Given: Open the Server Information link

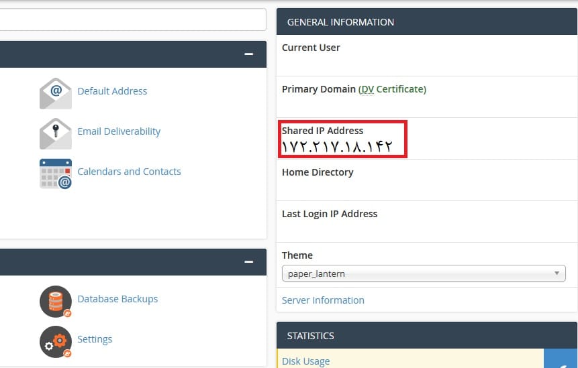Looking at the screenshot, I should [x=323, y=300].
